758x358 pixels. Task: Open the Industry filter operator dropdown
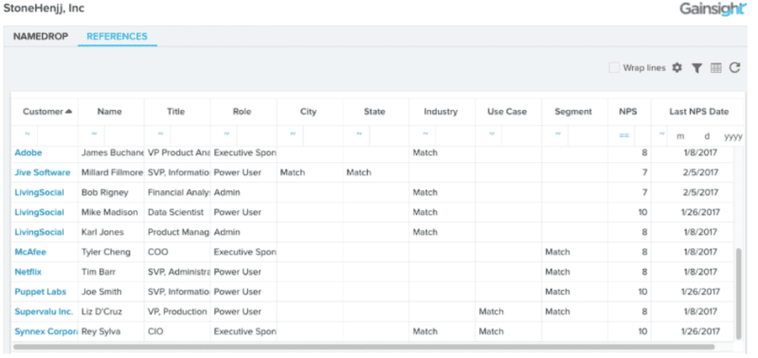425,134
